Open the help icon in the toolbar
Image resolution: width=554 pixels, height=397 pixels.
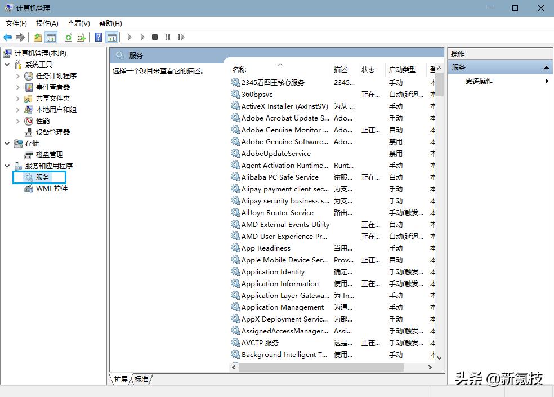tap(98, 37)
